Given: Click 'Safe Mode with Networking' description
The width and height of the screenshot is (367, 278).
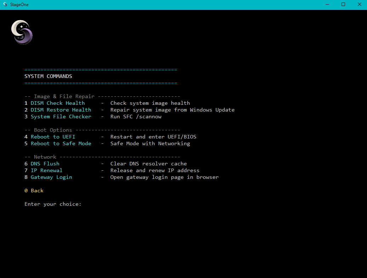Looking at the screenshot, I should click(150, 143).
